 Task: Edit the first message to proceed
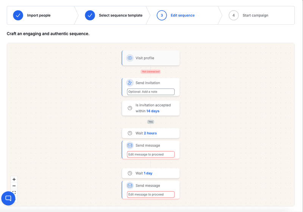151,155
